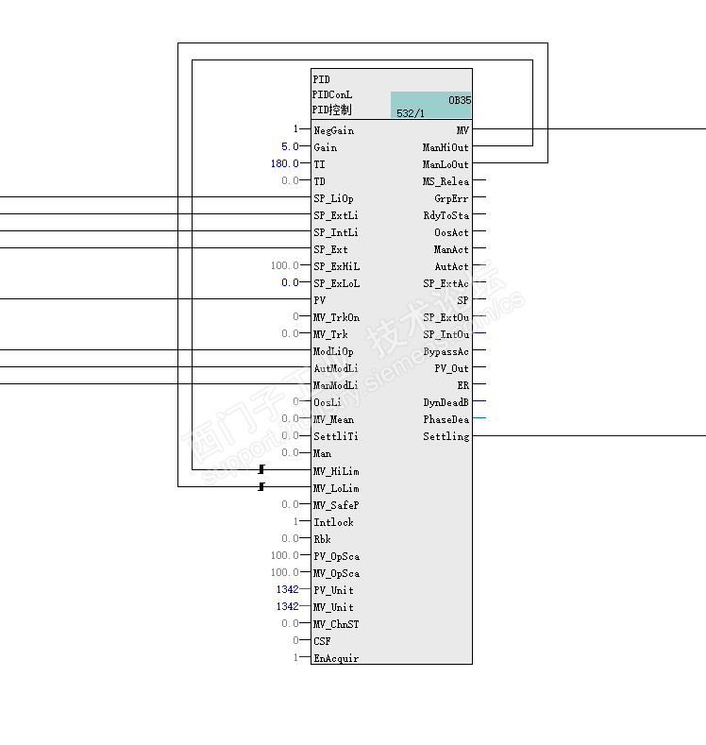Click the 532/1 sequence number

411,113
